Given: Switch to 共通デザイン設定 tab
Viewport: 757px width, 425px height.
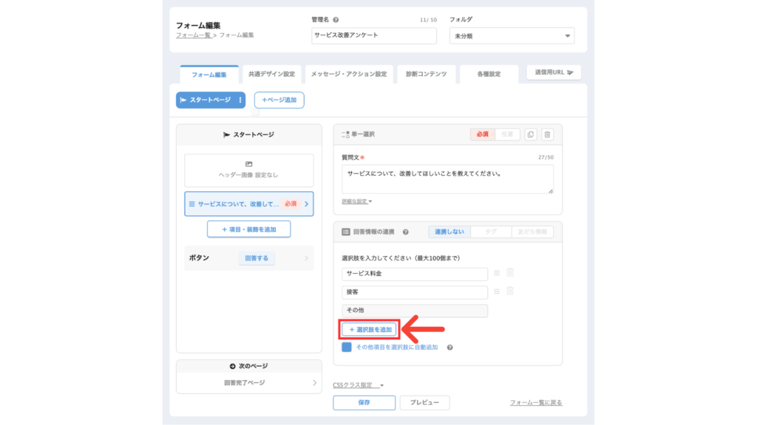Looking at the screenshot, I should [x=271, y=75].
